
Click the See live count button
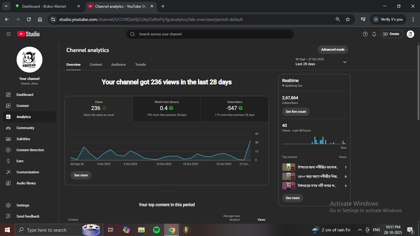(x=296, y=112)
